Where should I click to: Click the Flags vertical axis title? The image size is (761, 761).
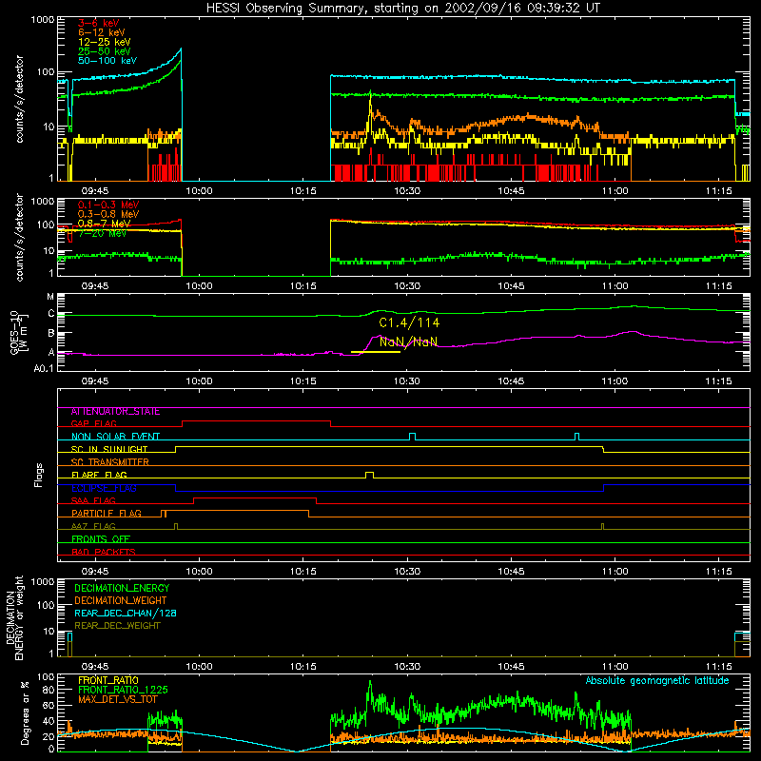click(x=39, y=475)
